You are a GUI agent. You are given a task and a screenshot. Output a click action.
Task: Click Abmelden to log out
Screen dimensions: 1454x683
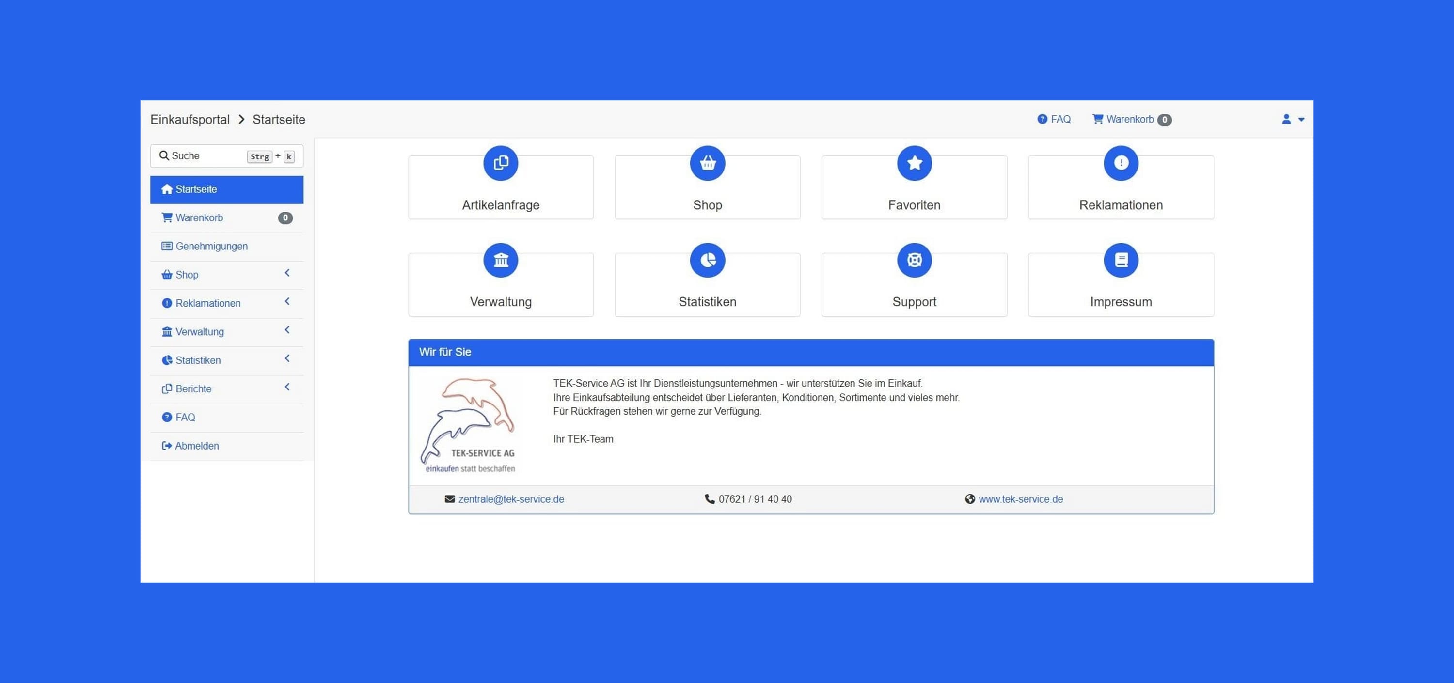(x=196, y=446)
